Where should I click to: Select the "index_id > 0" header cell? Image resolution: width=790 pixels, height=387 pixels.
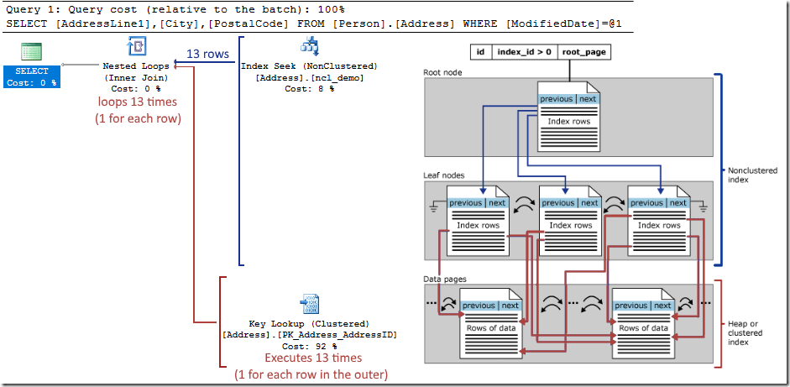[x=524, y=52]
